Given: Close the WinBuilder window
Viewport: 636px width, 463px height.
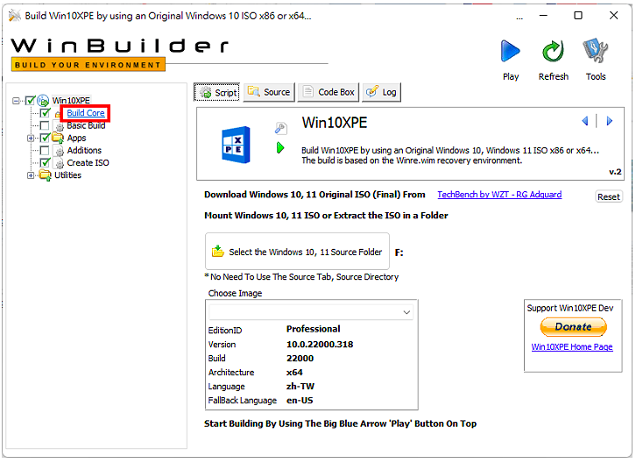Looking at the screenshot, I should click(614, 16).
